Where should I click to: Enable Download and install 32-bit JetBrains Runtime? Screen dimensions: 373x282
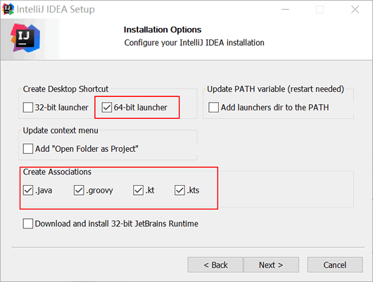28,224
